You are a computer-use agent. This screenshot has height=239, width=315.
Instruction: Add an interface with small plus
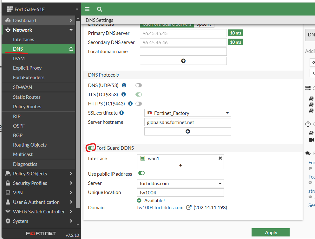click(180, 165)
